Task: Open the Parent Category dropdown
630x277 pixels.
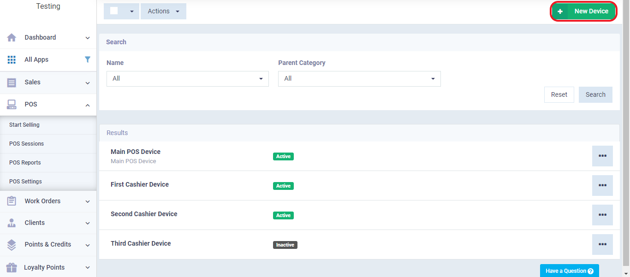Action: (359, 78)
